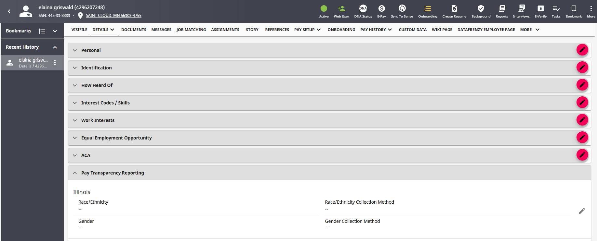
Task: Edit the Identification section
Action: click(x=582, y=67)
